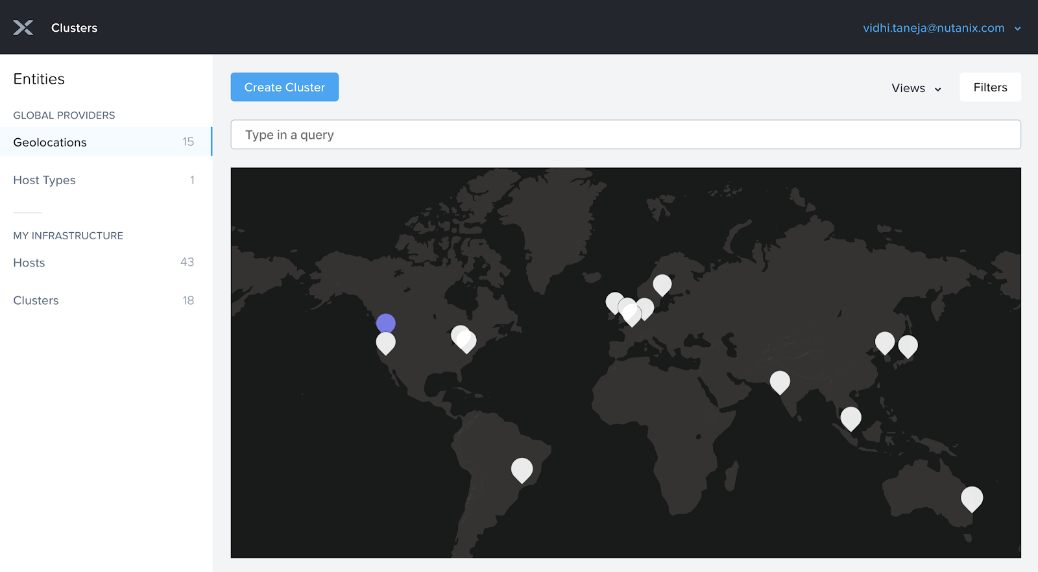Click the map pin in Brazil
Screen dimensions: 1038x572
522,469
